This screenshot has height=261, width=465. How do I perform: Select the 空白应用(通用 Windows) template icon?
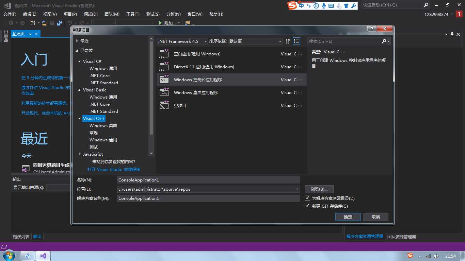click(x=164, y=54)
